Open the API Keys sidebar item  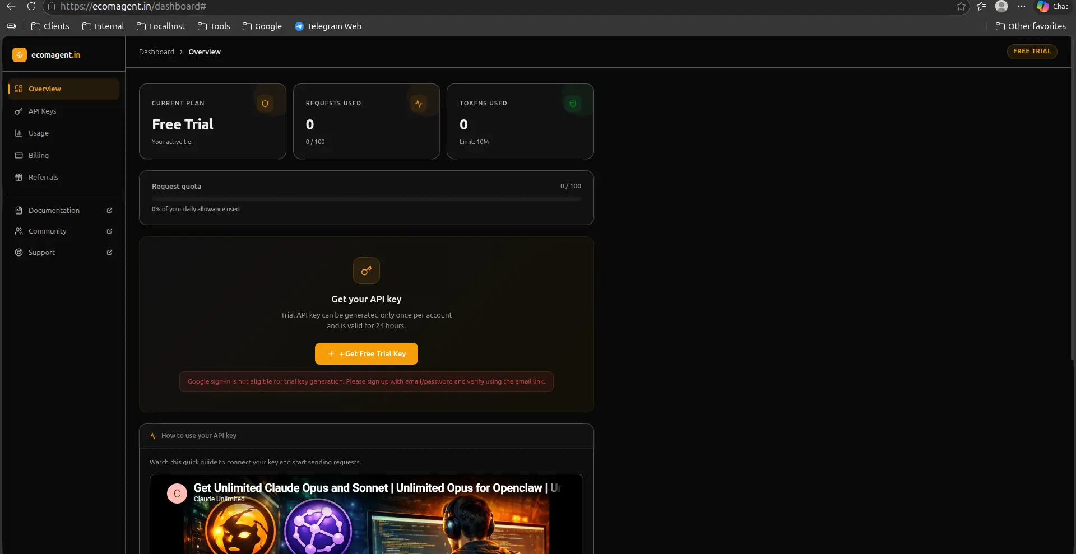coord(63,111)
